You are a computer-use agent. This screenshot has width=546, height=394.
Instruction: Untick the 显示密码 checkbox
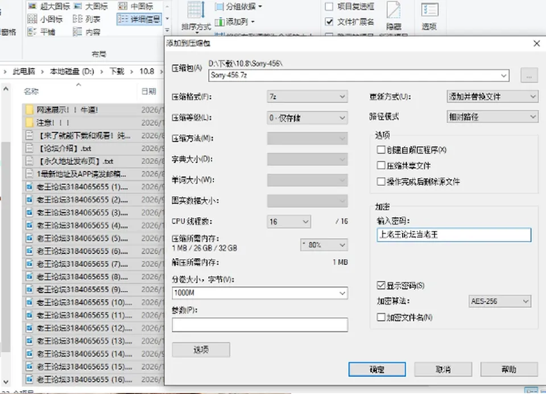[x=381, y=285]
